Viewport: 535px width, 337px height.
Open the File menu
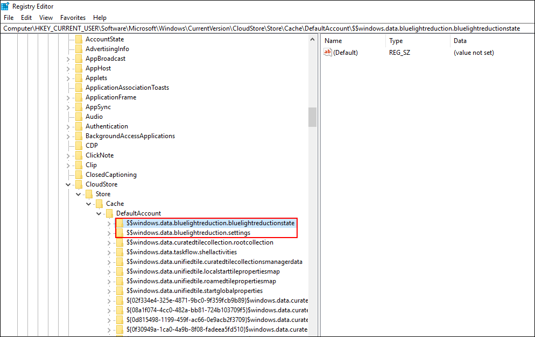click(9, 18)
